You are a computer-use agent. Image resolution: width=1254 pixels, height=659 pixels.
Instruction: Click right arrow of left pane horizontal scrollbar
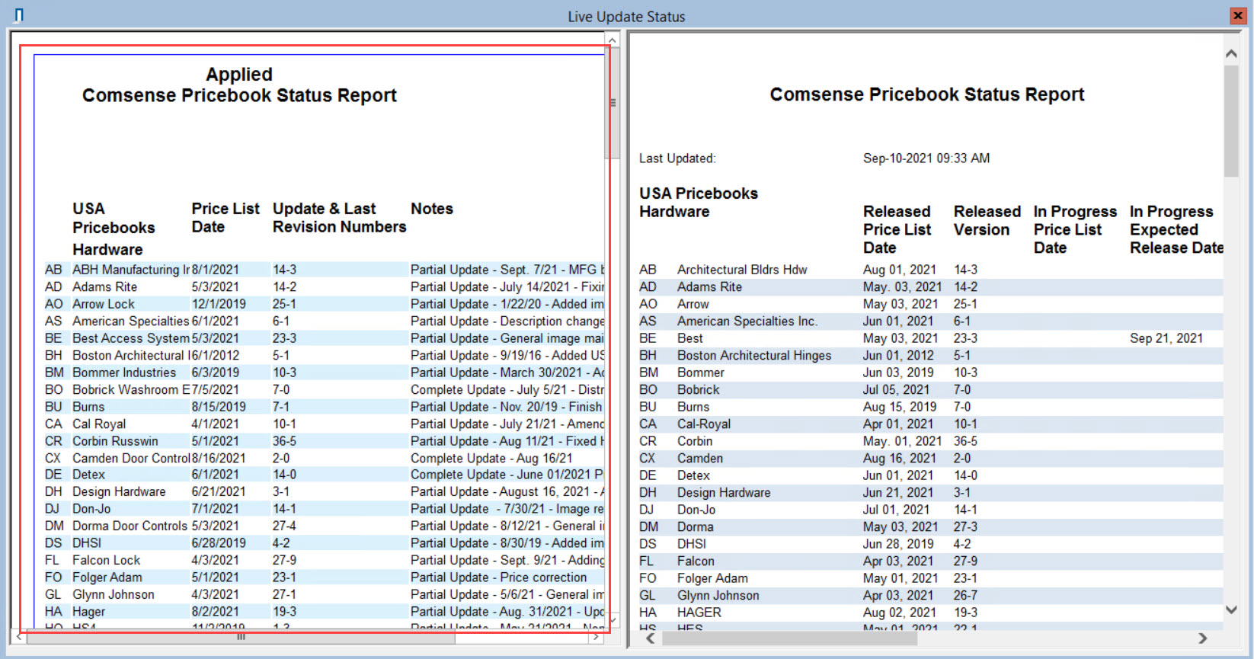(x=596, y=637)
